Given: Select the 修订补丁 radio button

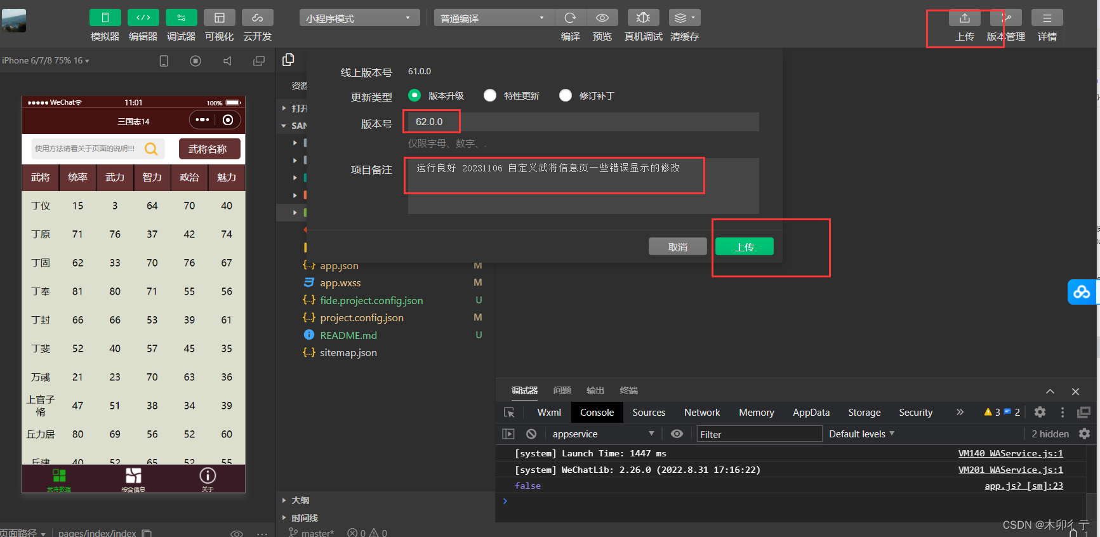Looking at the screenshot, I should pyautogui.click(x=566, y=95).
